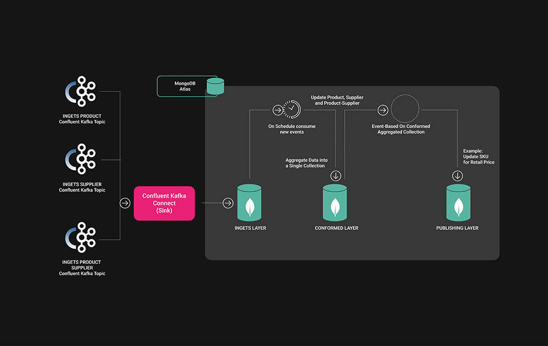Screen dimensions: 548x346
Task: Click 'Example: Update SKU for Retail Price' text
Action: tap(479, 157)
